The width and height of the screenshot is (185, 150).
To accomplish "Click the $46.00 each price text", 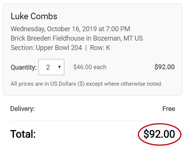I will pos(90,67).
